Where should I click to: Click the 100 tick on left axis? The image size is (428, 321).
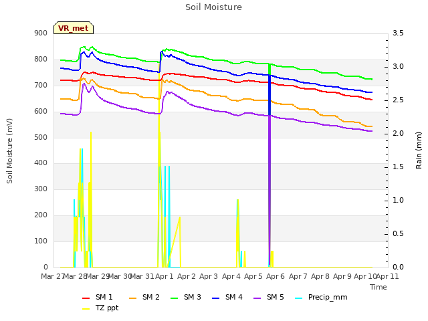pos(41,241)
